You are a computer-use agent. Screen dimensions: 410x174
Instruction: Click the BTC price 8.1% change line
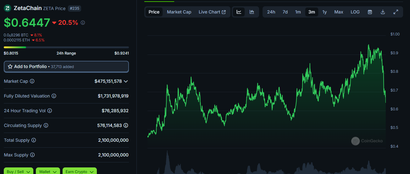[23, 35]
